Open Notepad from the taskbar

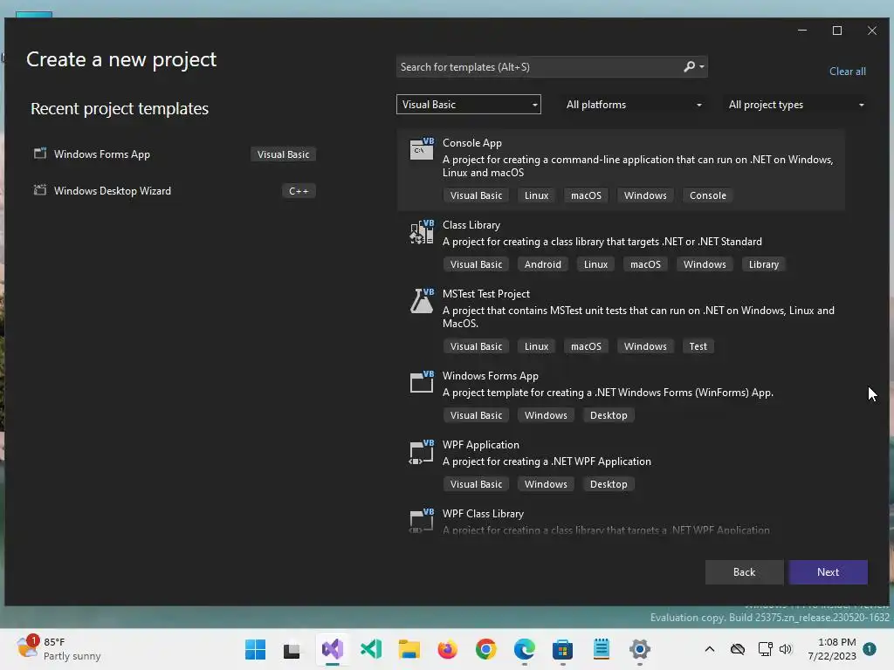pyautogui.click(x=602, y=649)
